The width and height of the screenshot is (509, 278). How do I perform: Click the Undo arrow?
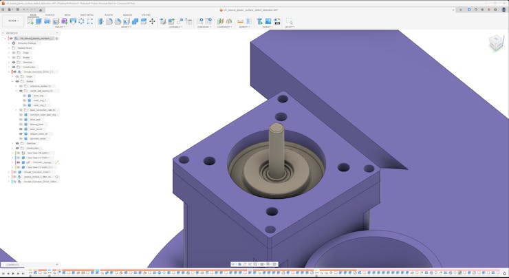[x=25, y=10]
